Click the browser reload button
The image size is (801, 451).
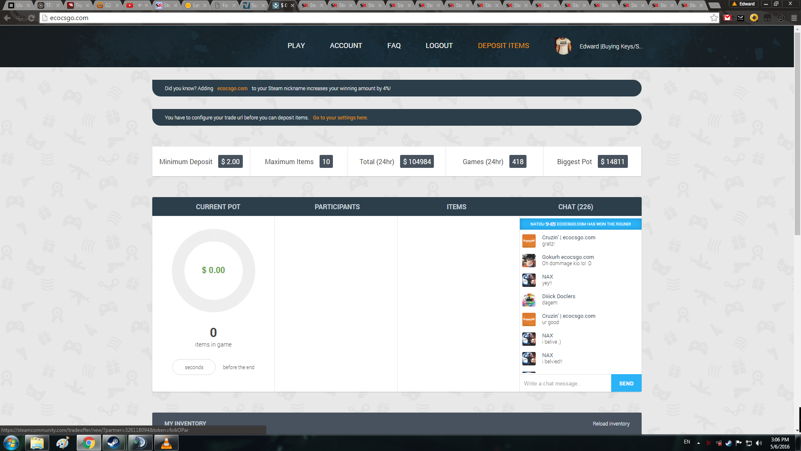pos(31,18)
